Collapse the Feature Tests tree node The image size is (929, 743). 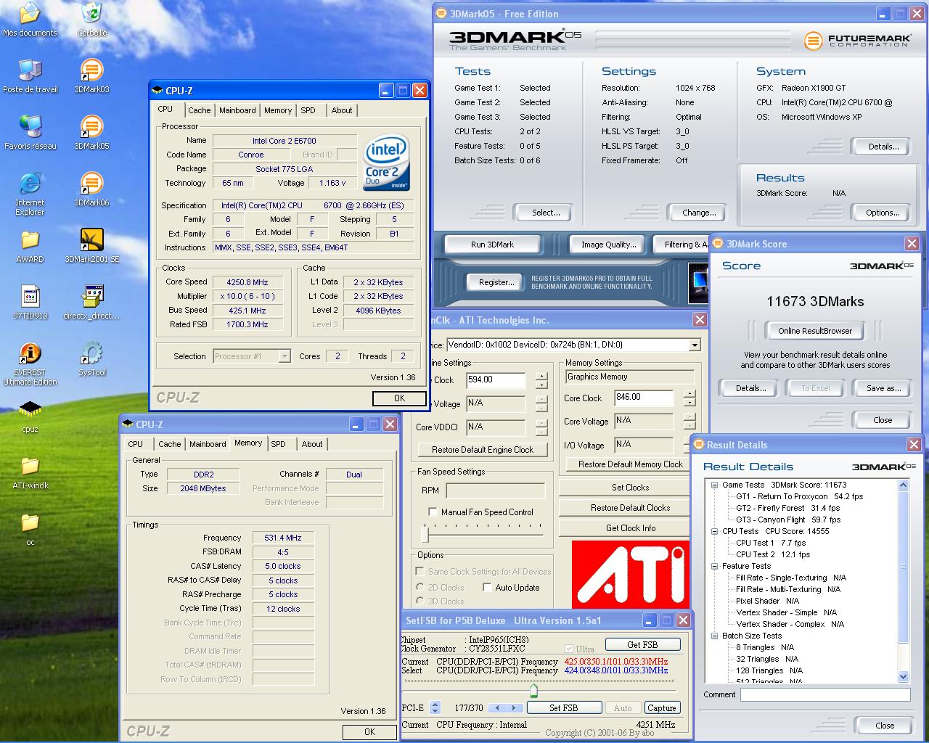(x=714, y=566)
